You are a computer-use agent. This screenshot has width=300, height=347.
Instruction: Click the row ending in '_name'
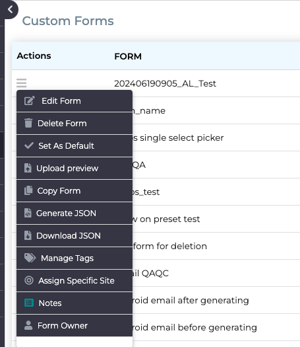click(x=216, y=110)
